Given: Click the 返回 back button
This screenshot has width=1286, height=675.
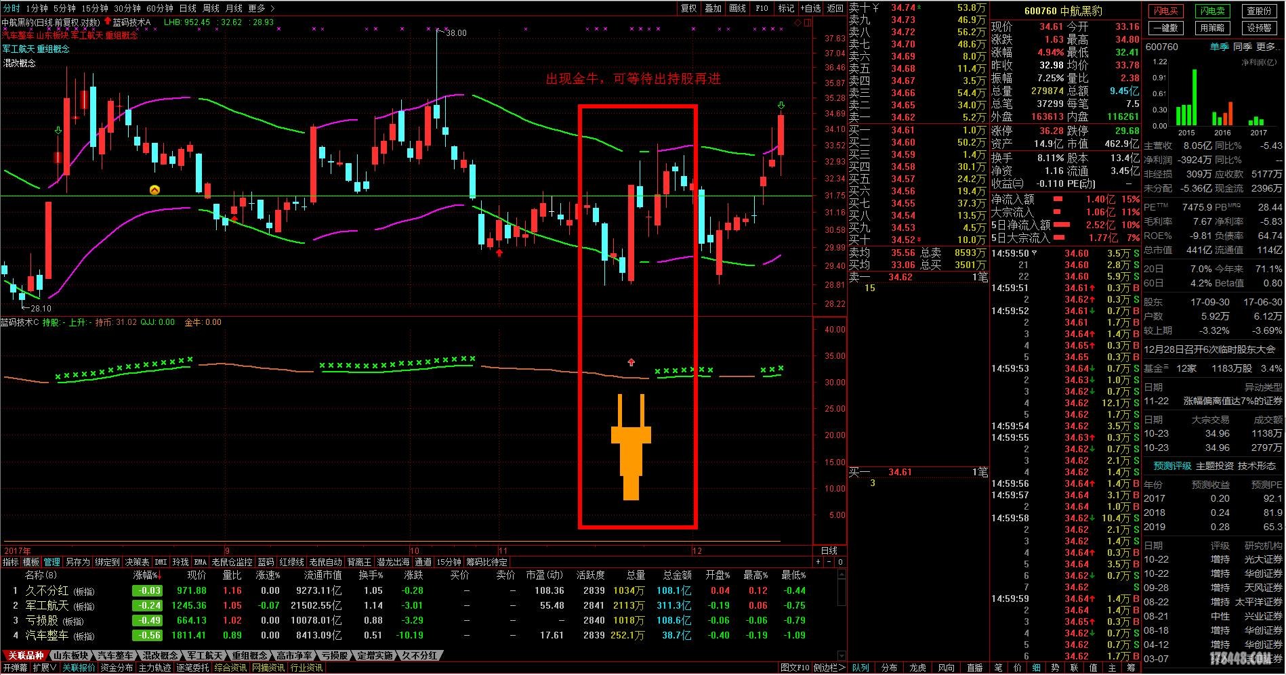Looking at the screenshot, I should (x=835, y=8).
